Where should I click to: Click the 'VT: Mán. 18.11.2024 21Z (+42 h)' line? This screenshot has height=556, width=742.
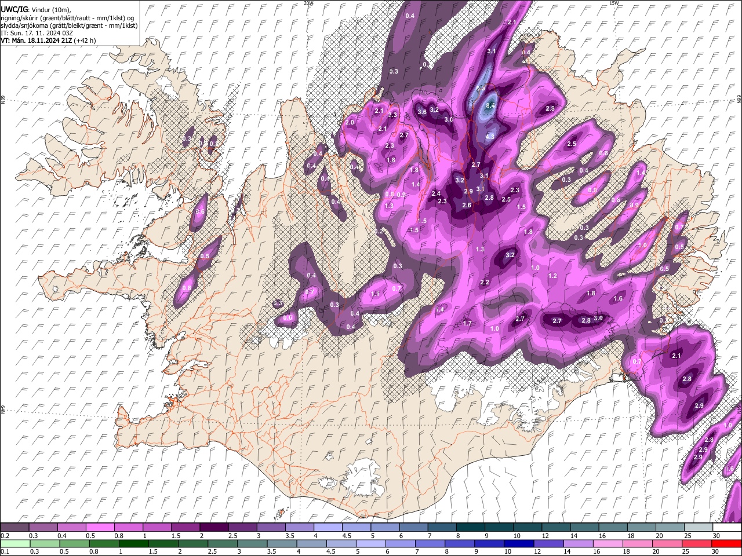pos(48,41)
